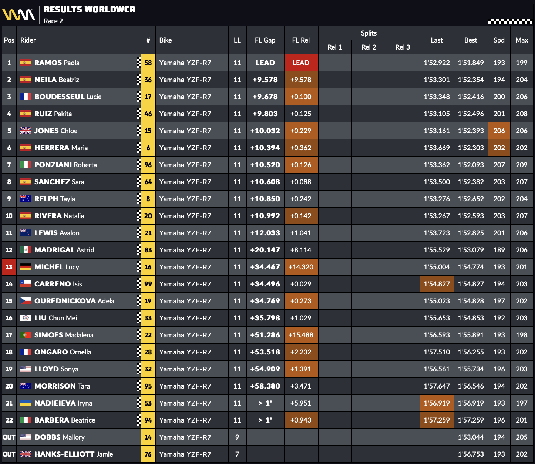Open rider name NEILA Beatriz
The height and width of the screenshot is (464, 535).
[x=57, y=80]
